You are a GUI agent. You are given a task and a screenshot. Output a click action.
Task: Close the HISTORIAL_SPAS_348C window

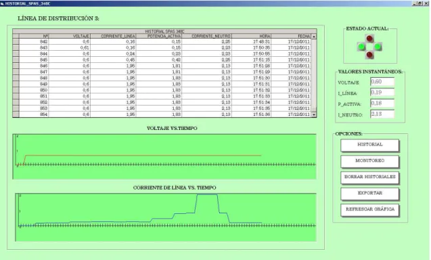(426, 3)
